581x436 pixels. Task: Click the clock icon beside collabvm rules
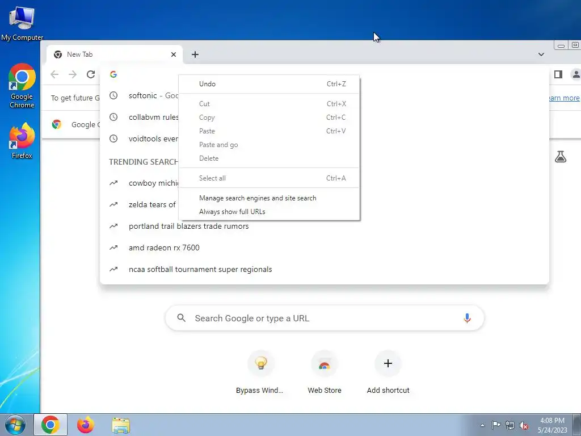[113, 117]
